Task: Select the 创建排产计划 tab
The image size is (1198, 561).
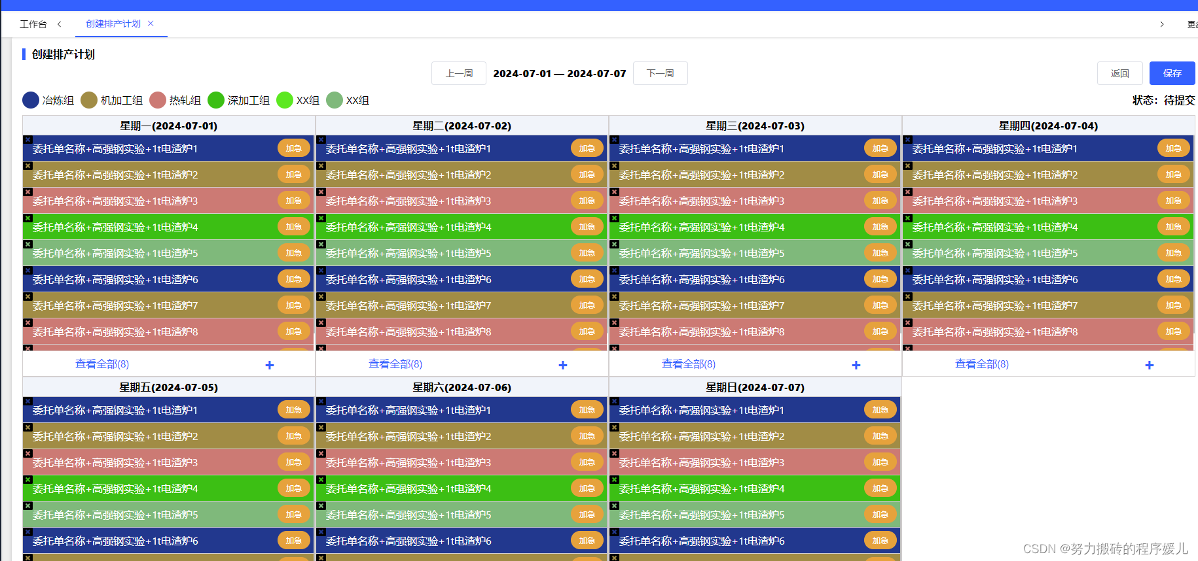Action: [x=113, y=24]
